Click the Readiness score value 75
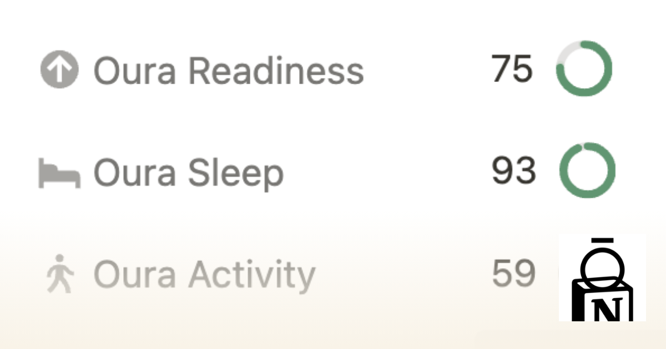 click(x=512, y=69)
